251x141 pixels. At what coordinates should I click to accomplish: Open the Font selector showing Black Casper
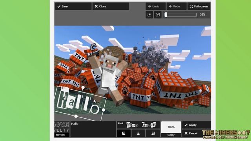(138, 125)
